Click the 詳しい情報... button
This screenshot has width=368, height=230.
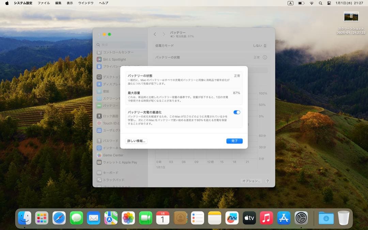(136, 141)
